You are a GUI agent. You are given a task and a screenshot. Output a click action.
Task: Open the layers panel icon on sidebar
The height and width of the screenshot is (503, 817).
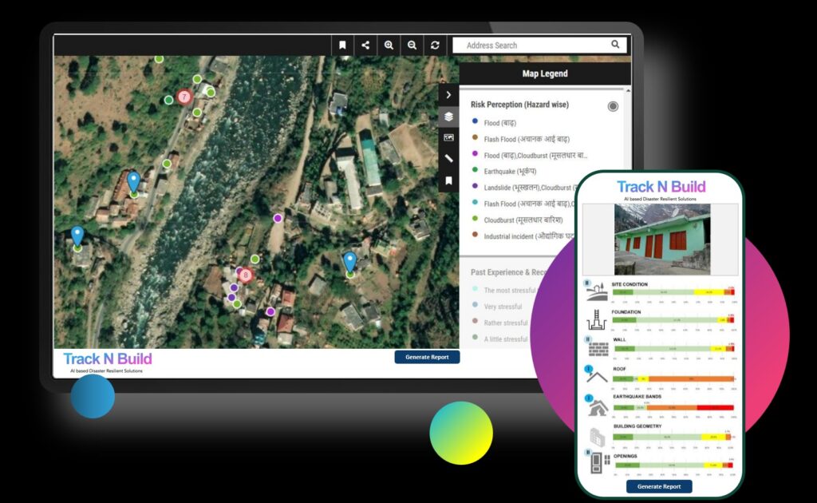(x=448, y=117)
